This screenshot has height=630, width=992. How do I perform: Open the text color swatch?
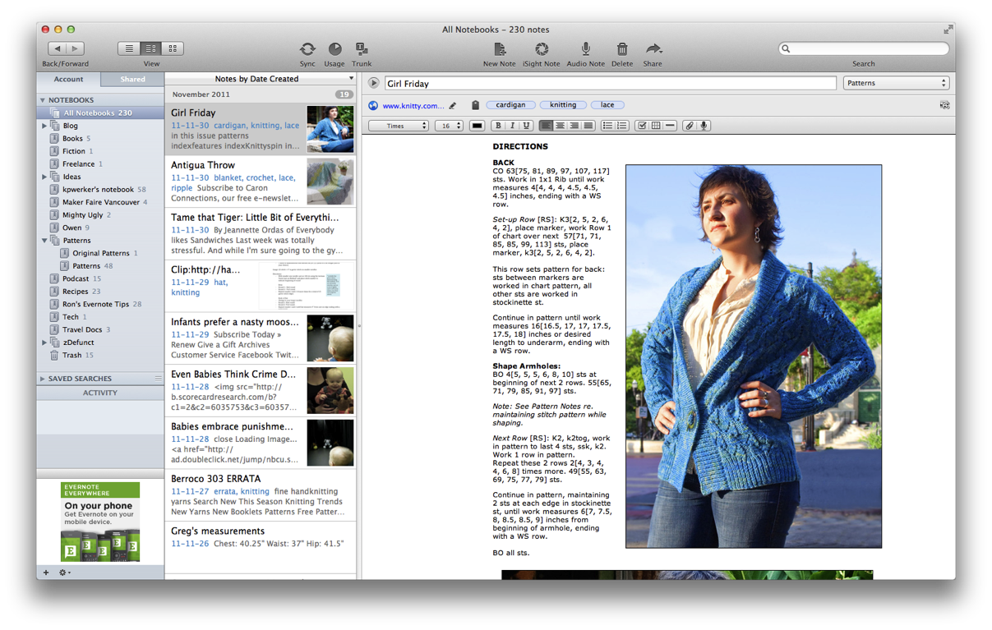coord(477,126)
